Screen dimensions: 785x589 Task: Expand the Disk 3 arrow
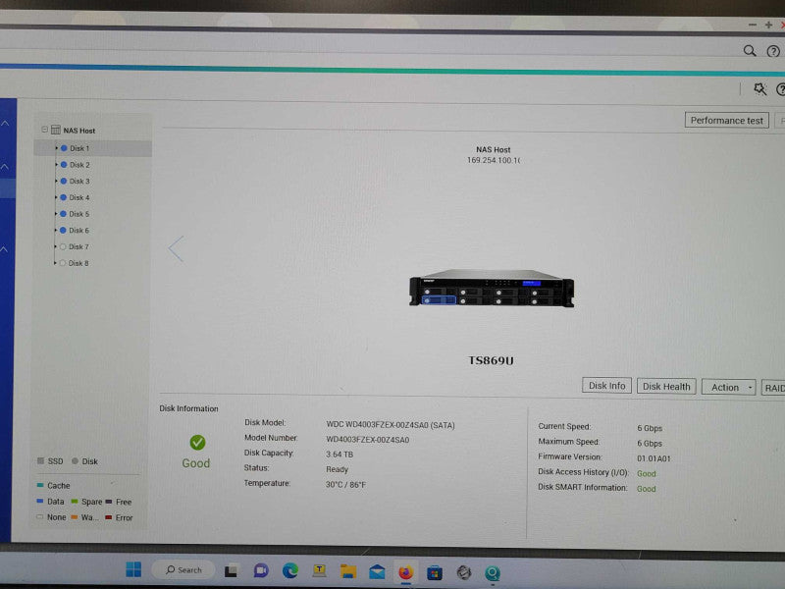pos(56,182)
